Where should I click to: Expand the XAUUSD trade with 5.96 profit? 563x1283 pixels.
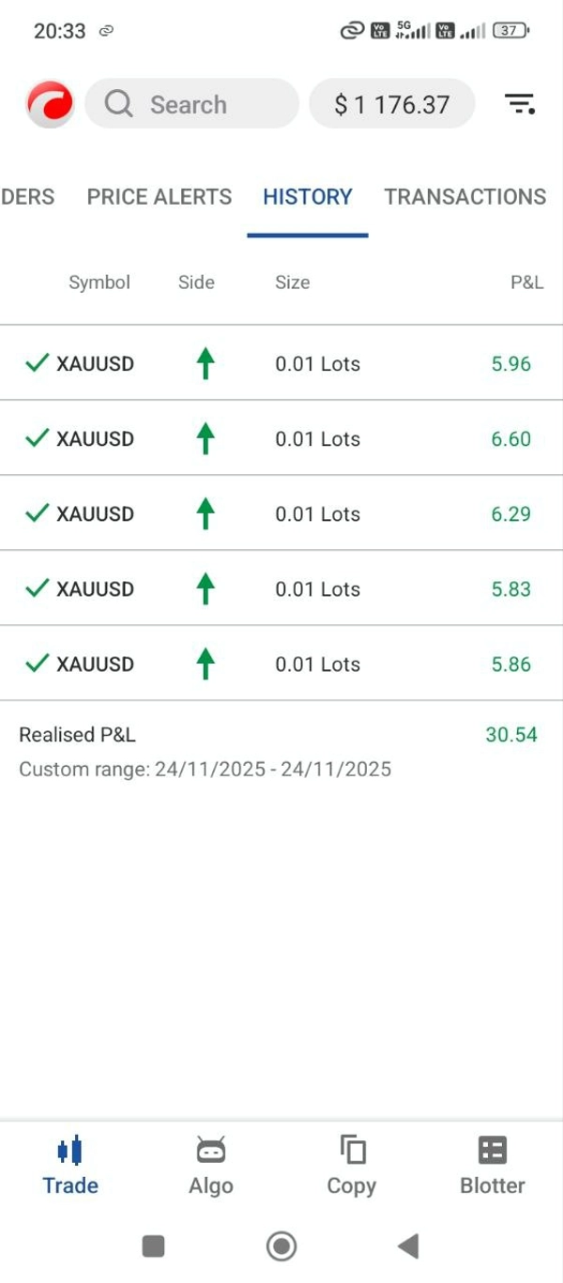tap(281, 363)
